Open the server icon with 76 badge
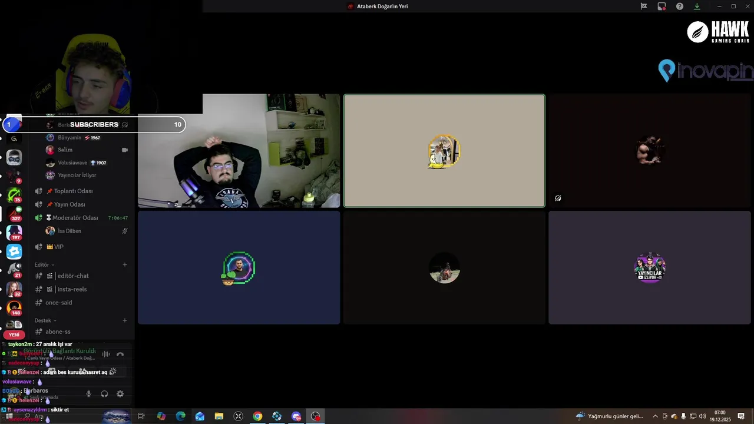This screenshot has height=424, width=754. point(14,194)
